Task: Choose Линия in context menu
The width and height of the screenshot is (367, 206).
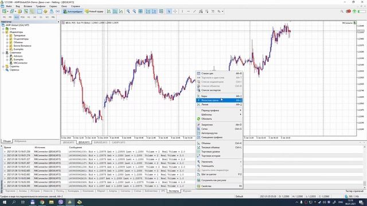Action: tap(219, 104)
